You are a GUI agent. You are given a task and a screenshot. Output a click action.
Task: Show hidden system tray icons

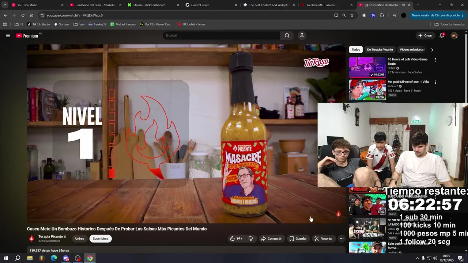[x=417, y=258]
